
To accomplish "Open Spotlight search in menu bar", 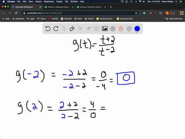I will click(x=177, y=2).
